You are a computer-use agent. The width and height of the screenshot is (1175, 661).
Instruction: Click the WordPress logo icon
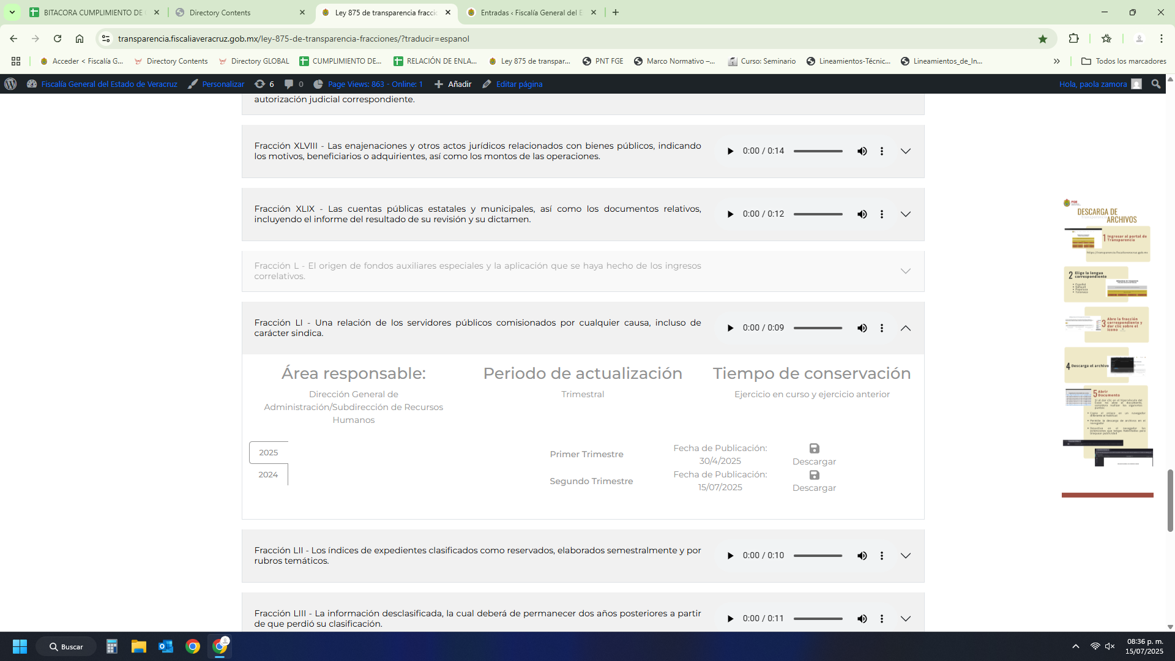[x=10, y=84]
